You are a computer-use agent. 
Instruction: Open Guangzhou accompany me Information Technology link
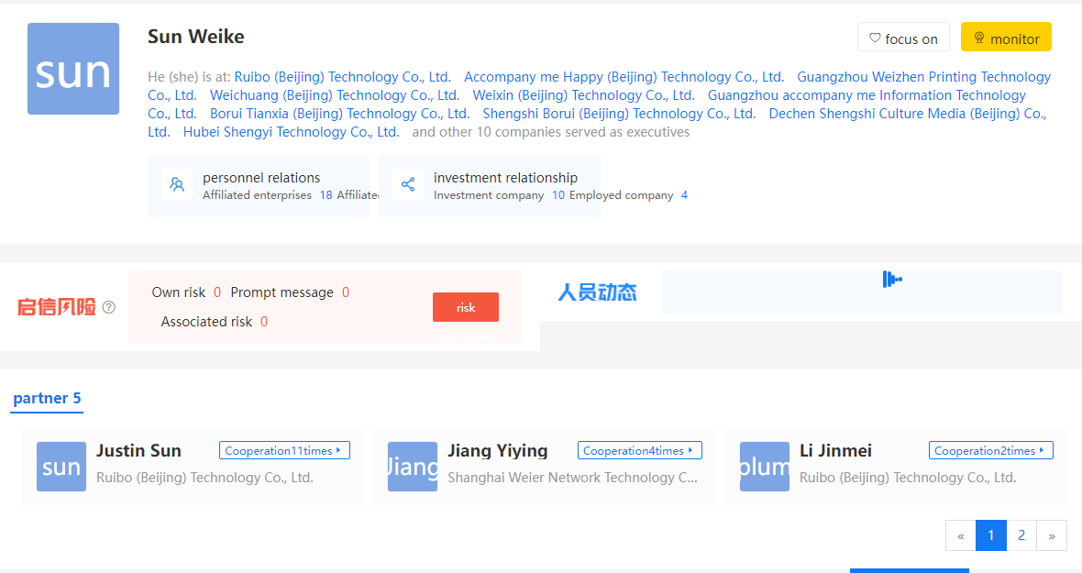click(867, 95)
